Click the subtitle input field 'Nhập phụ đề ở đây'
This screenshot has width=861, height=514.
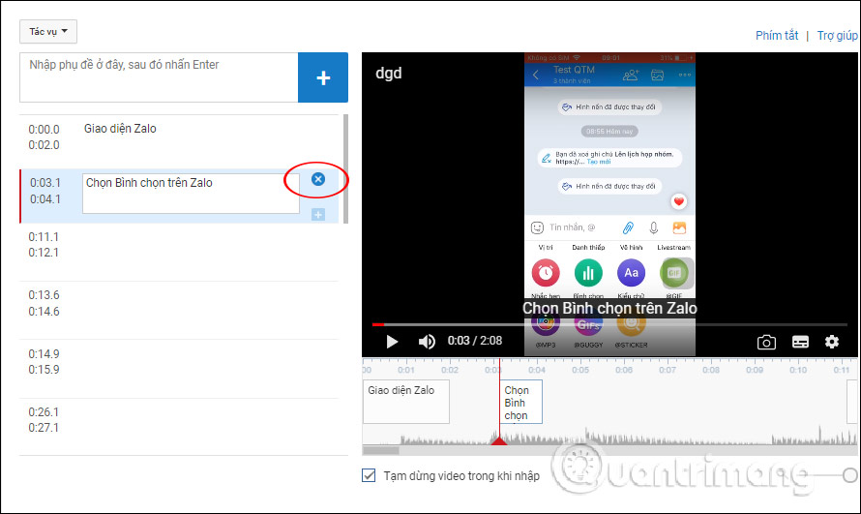click(x=159, y=77)
